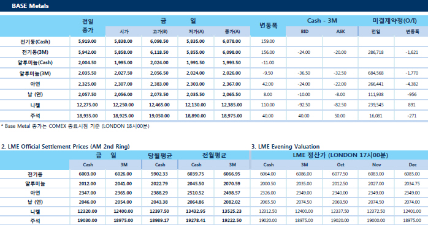Click 납 (연) low value 2,035.50
428x225 pixels.
click(196, 94)
